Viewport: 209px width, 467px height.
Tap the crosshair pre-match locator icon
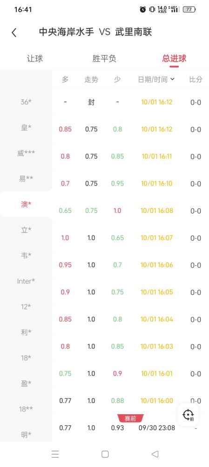click(188, 415)
